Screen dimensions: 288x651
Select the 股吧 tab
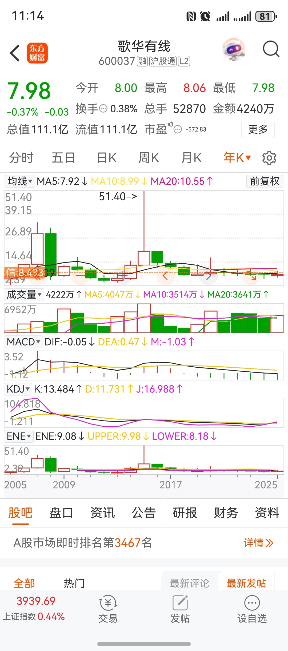tap(20, 513)
